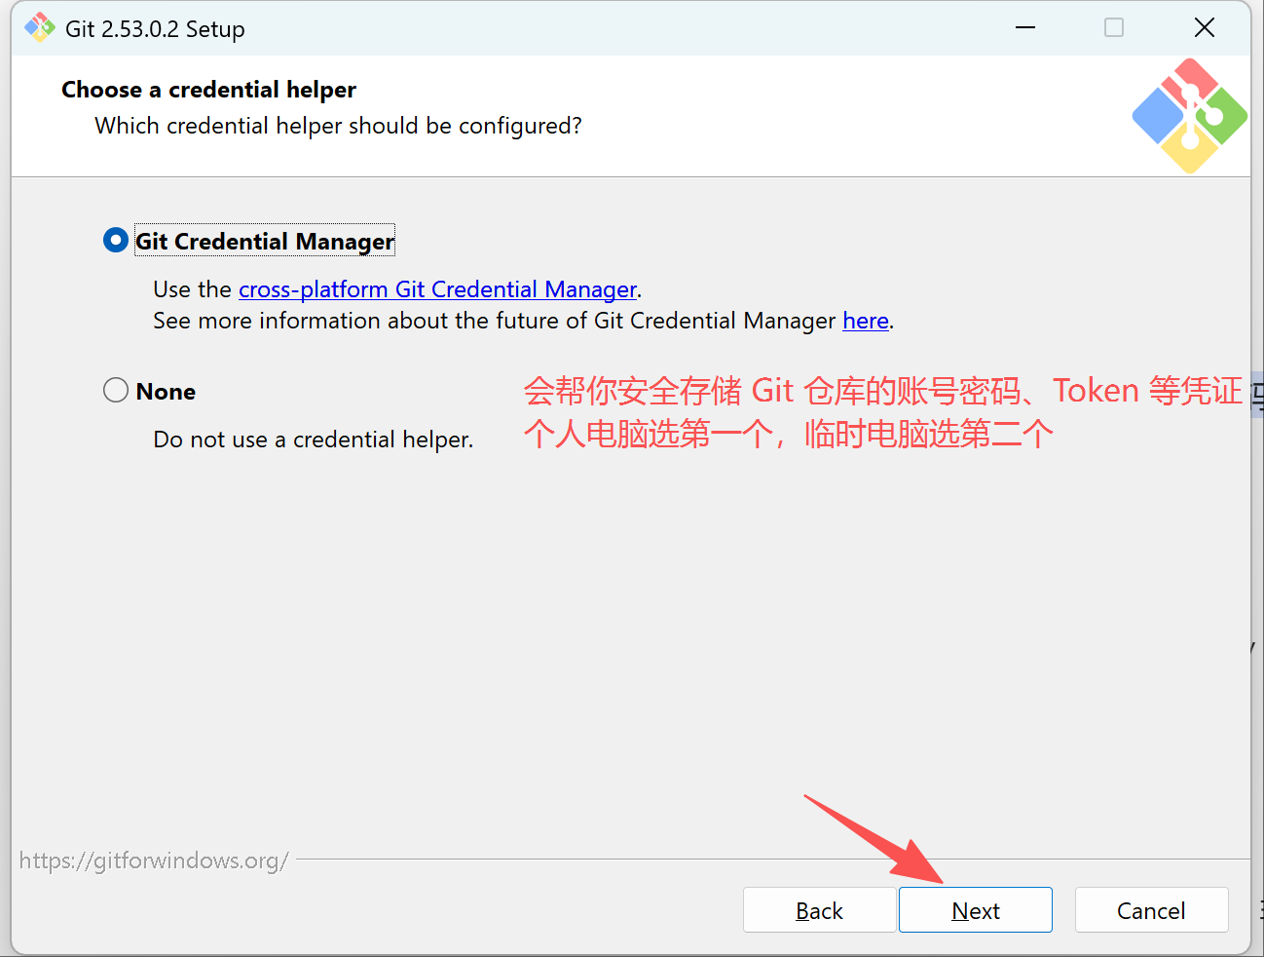Close the Git Setup window
The image size is (1264, 957).
(1205, 27)
